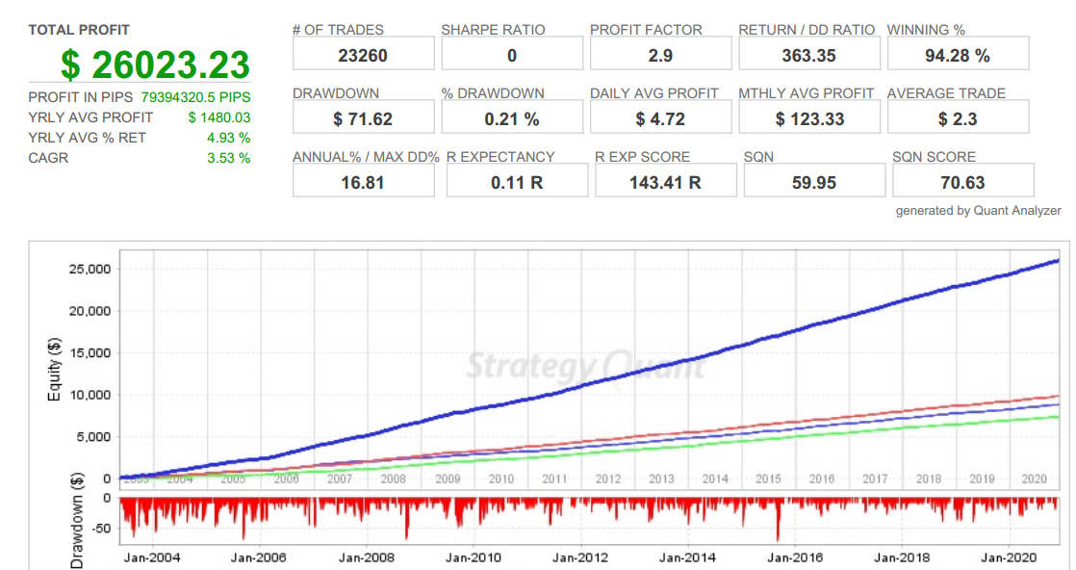Select the Jan-2004 date axis label

152,557
